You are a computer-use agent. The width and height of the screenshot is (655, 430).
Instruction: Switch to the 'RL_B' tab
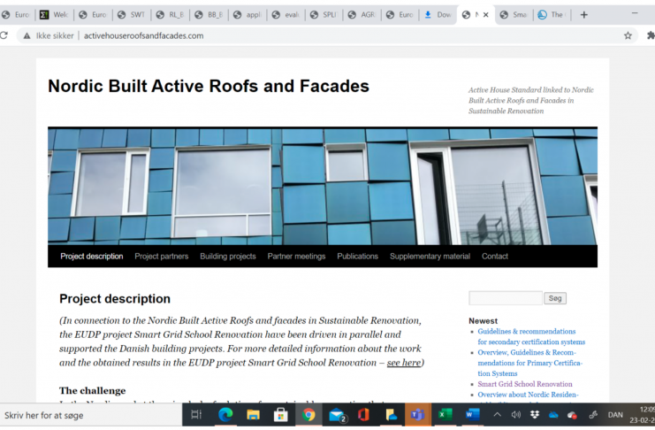170,15
